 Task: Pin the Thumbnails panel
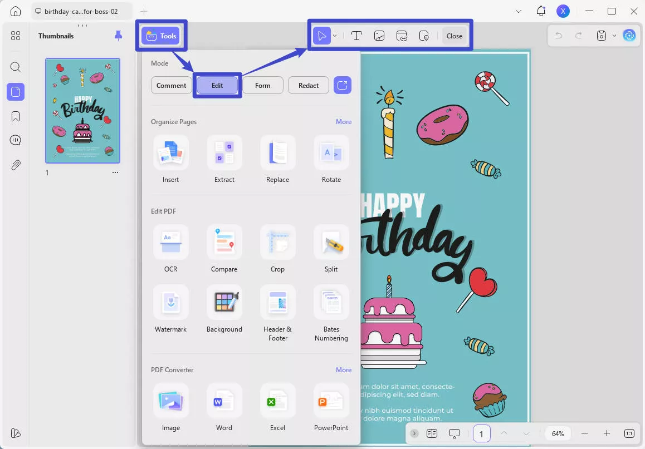click(x=118, y=36)
